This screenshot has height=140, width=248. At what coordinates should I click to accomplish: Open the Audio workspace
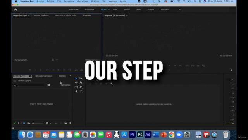click(x=139, y=9)
